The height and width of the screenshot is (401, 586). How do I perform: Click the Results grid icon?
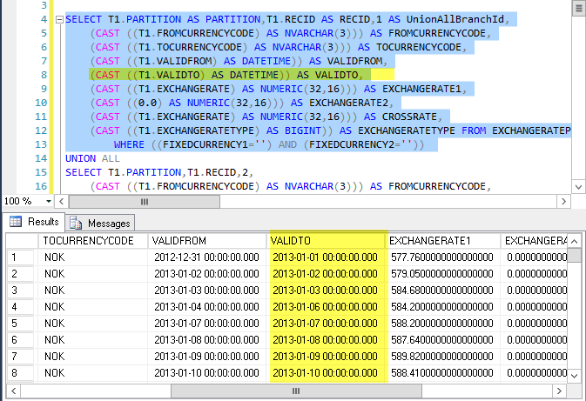point(16,222)
